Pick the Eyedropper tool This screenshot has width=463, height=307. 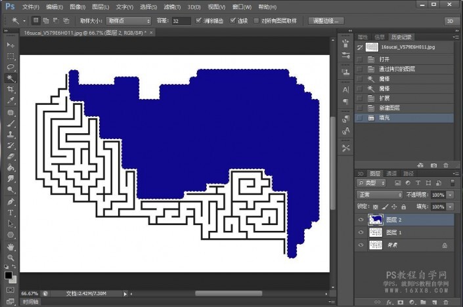tap(11, 100)
